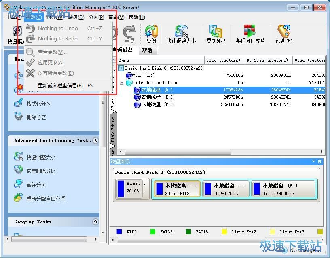This screenshot has height=258, width=330.
Task: Click 合并分区 task link
Action: click(36, 185)
